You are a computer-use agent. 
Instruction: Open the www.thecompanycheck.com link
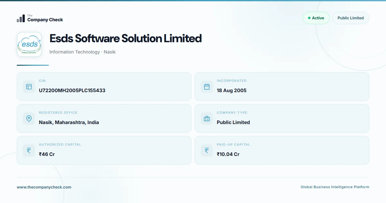(44, 187)
